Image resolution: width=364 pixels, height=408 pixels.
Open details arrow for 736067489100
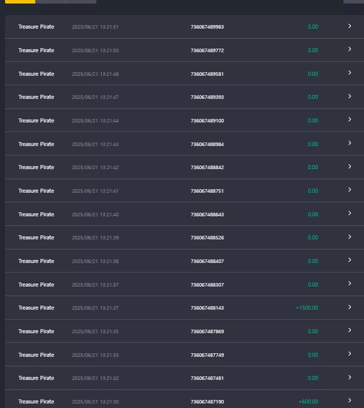click(x=349, y=119)
